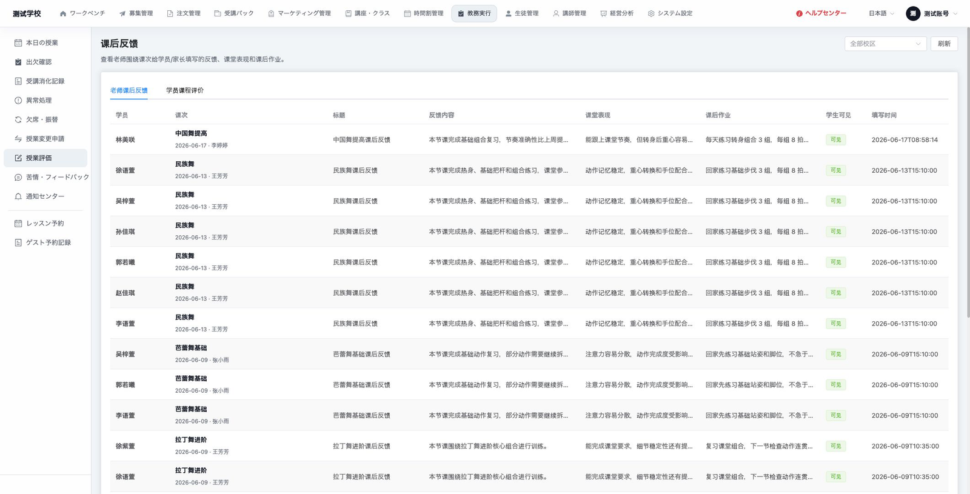This screenshot has height=494, width=970.
Task: Switch to 学员课程评价 tab
Action: pyautogui.click(x=185, y=90)
